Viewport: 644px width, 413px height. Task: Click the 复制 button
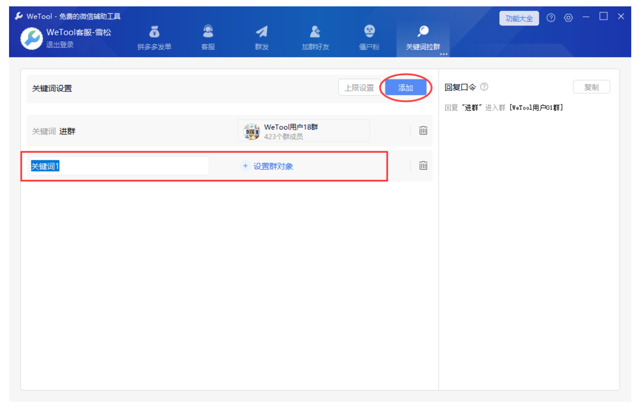591,87
